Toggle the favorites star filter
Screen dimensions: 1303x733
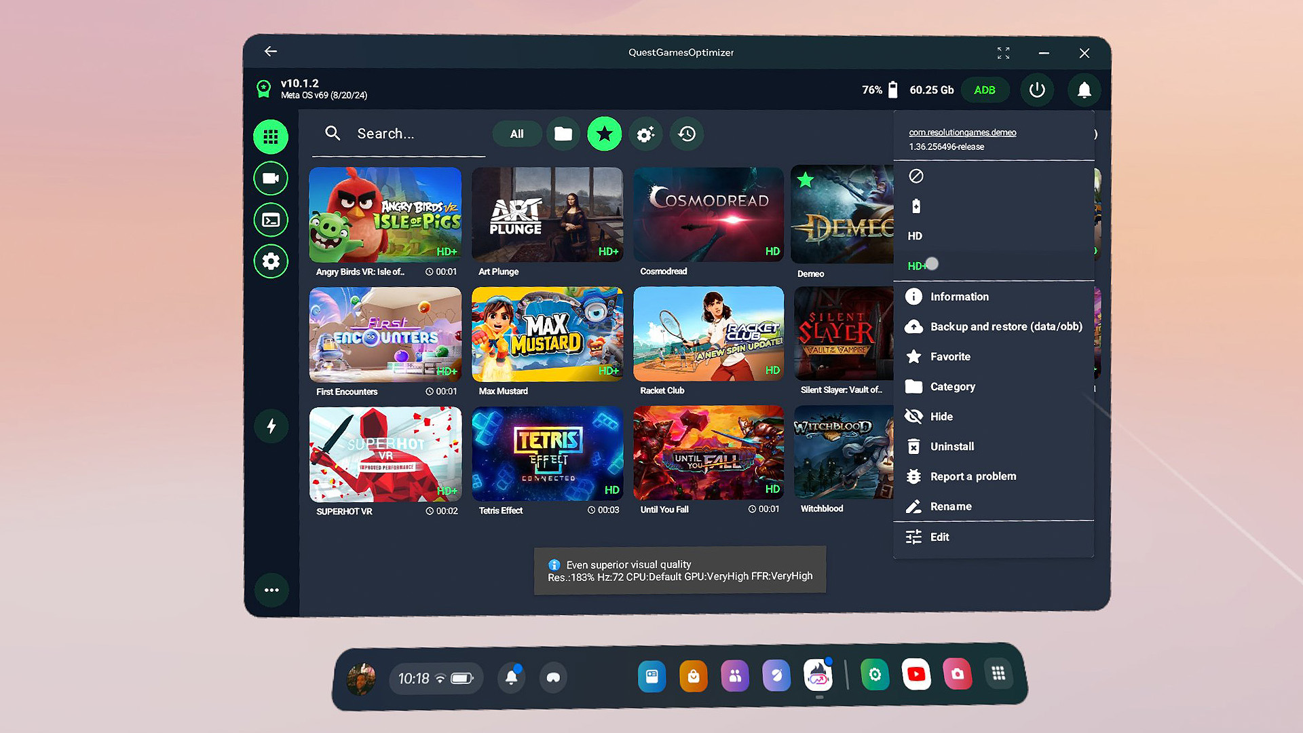pyautogui.click(x=604, y=134)
